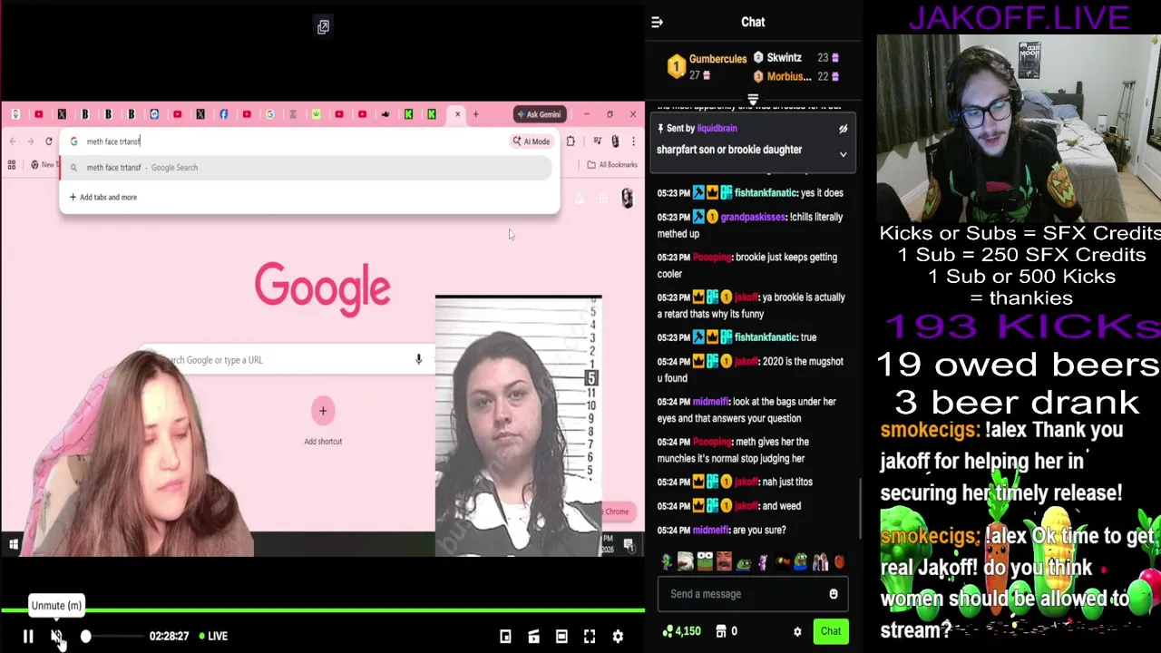Collapse the chat panel arrow icon
This screenshot has width=1161, height=653.
[658, 23]
